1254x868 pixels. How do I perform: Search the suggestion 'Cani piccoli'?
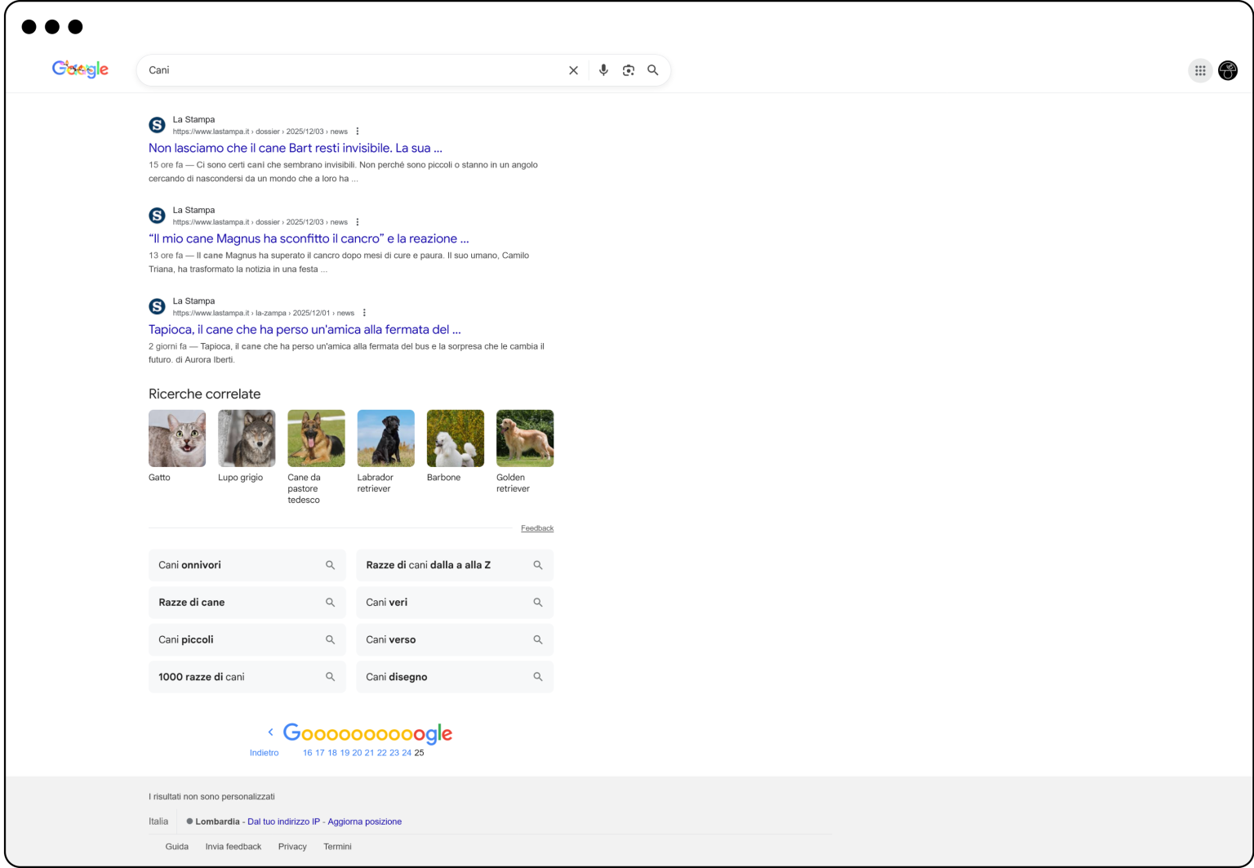247,640
